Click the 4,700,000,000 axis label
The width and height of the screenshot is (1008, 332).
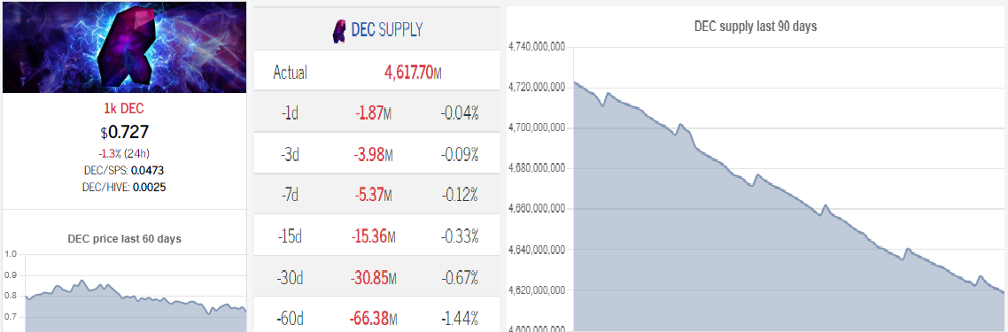point(536,127)
